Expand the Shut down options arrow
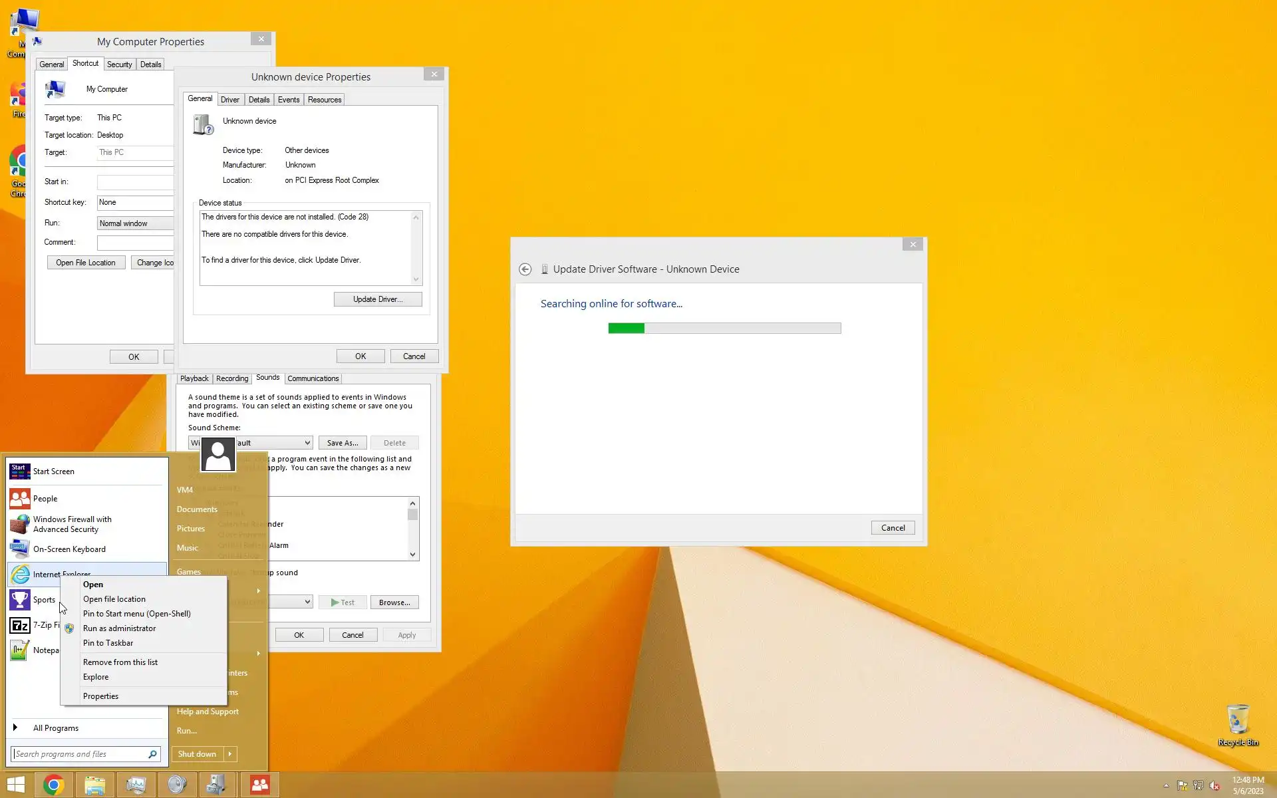 coord(230,754)
